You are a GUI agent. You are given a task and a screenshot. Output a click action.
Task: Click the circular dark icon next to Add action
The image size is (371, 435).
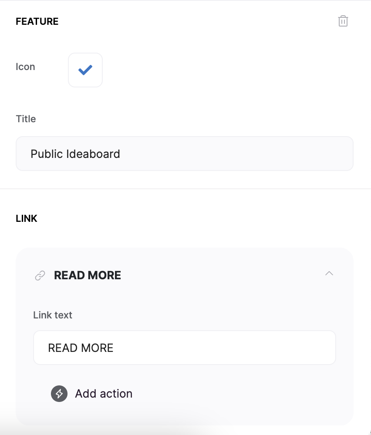coord(59,394)
